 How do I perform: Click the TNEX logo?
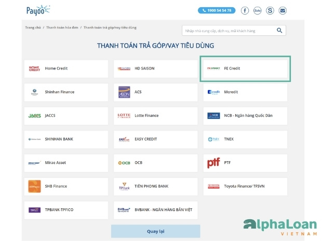tap(213, 139)
